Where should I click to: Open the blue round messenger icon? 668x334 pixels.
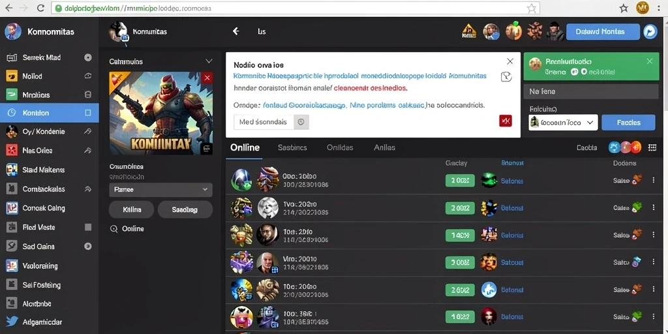[x=650, y=31]
